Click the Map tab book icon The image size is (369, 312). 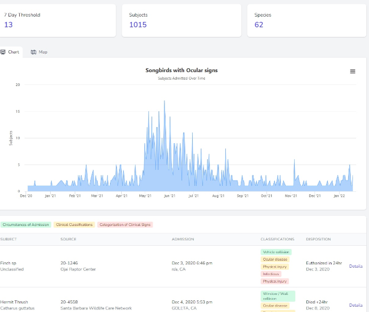pos(34,52)
